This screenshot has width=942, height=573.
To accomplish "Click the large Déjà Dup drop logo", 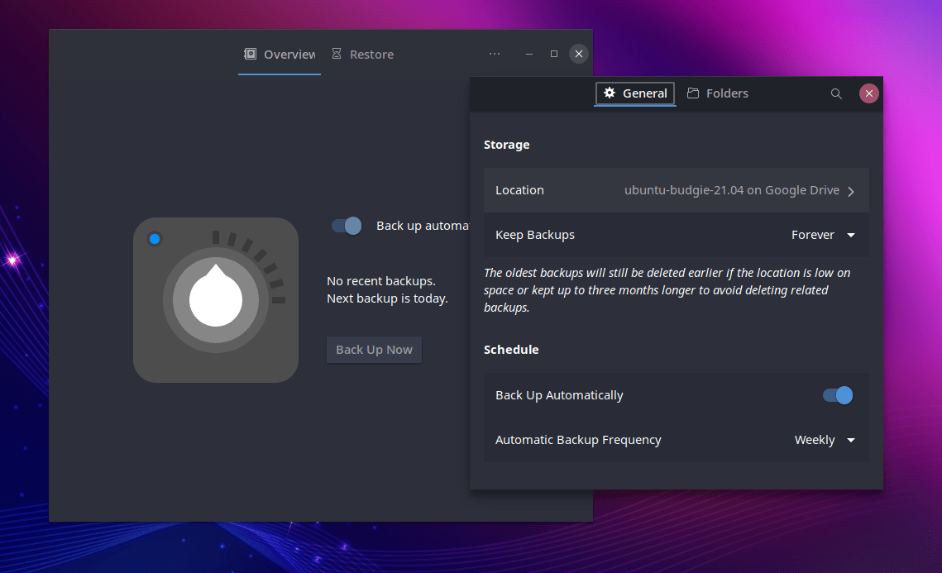I will point(216,299).
